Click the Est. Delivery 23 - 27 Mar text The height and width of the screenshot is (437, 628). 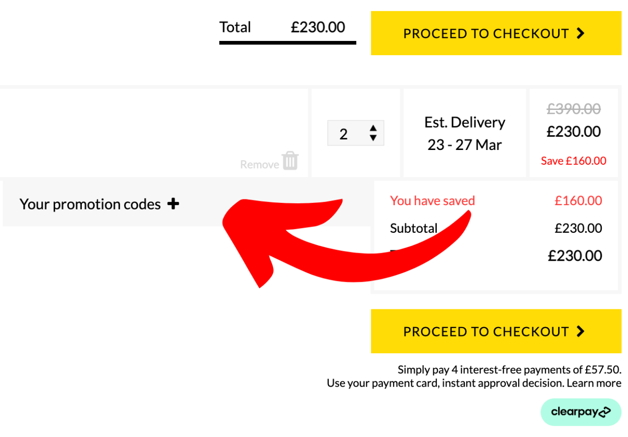tap(464, 133)
